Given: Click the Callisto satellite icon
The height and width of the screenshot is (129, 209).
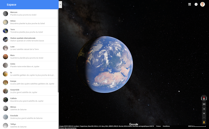Looking at the screenshot, I should coord(6,100).
